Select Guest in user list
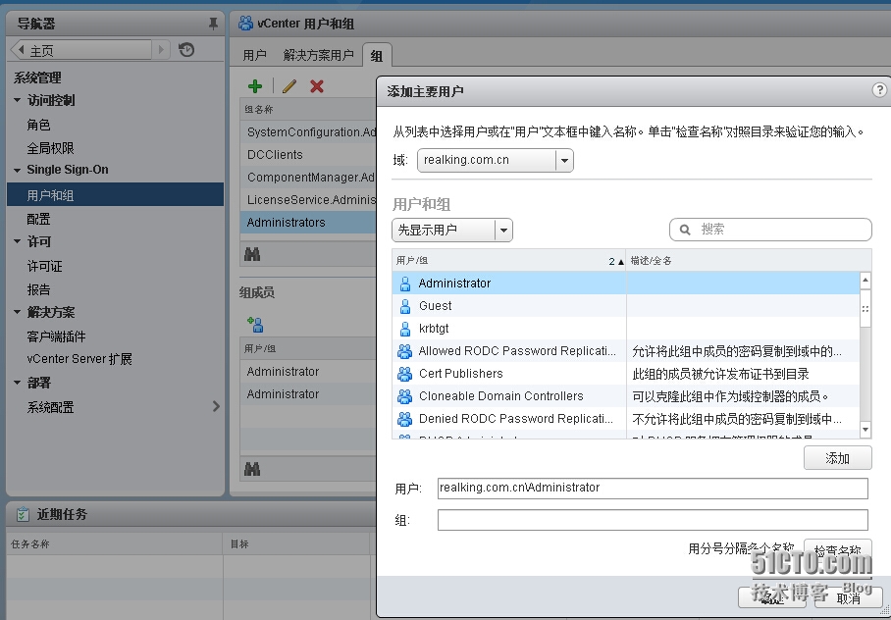 (626, 306)
